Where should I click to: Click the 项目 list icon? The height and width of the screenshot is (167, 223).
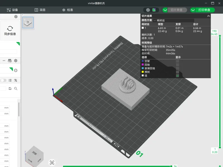click(36, 10)
